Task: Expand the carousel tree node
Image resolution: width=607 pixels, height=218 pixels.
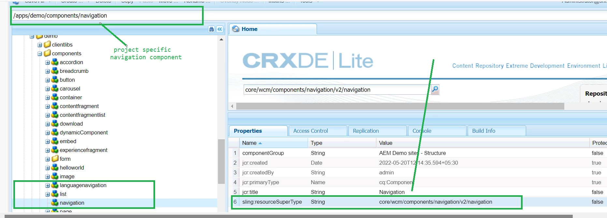Action: coord(48,89)
